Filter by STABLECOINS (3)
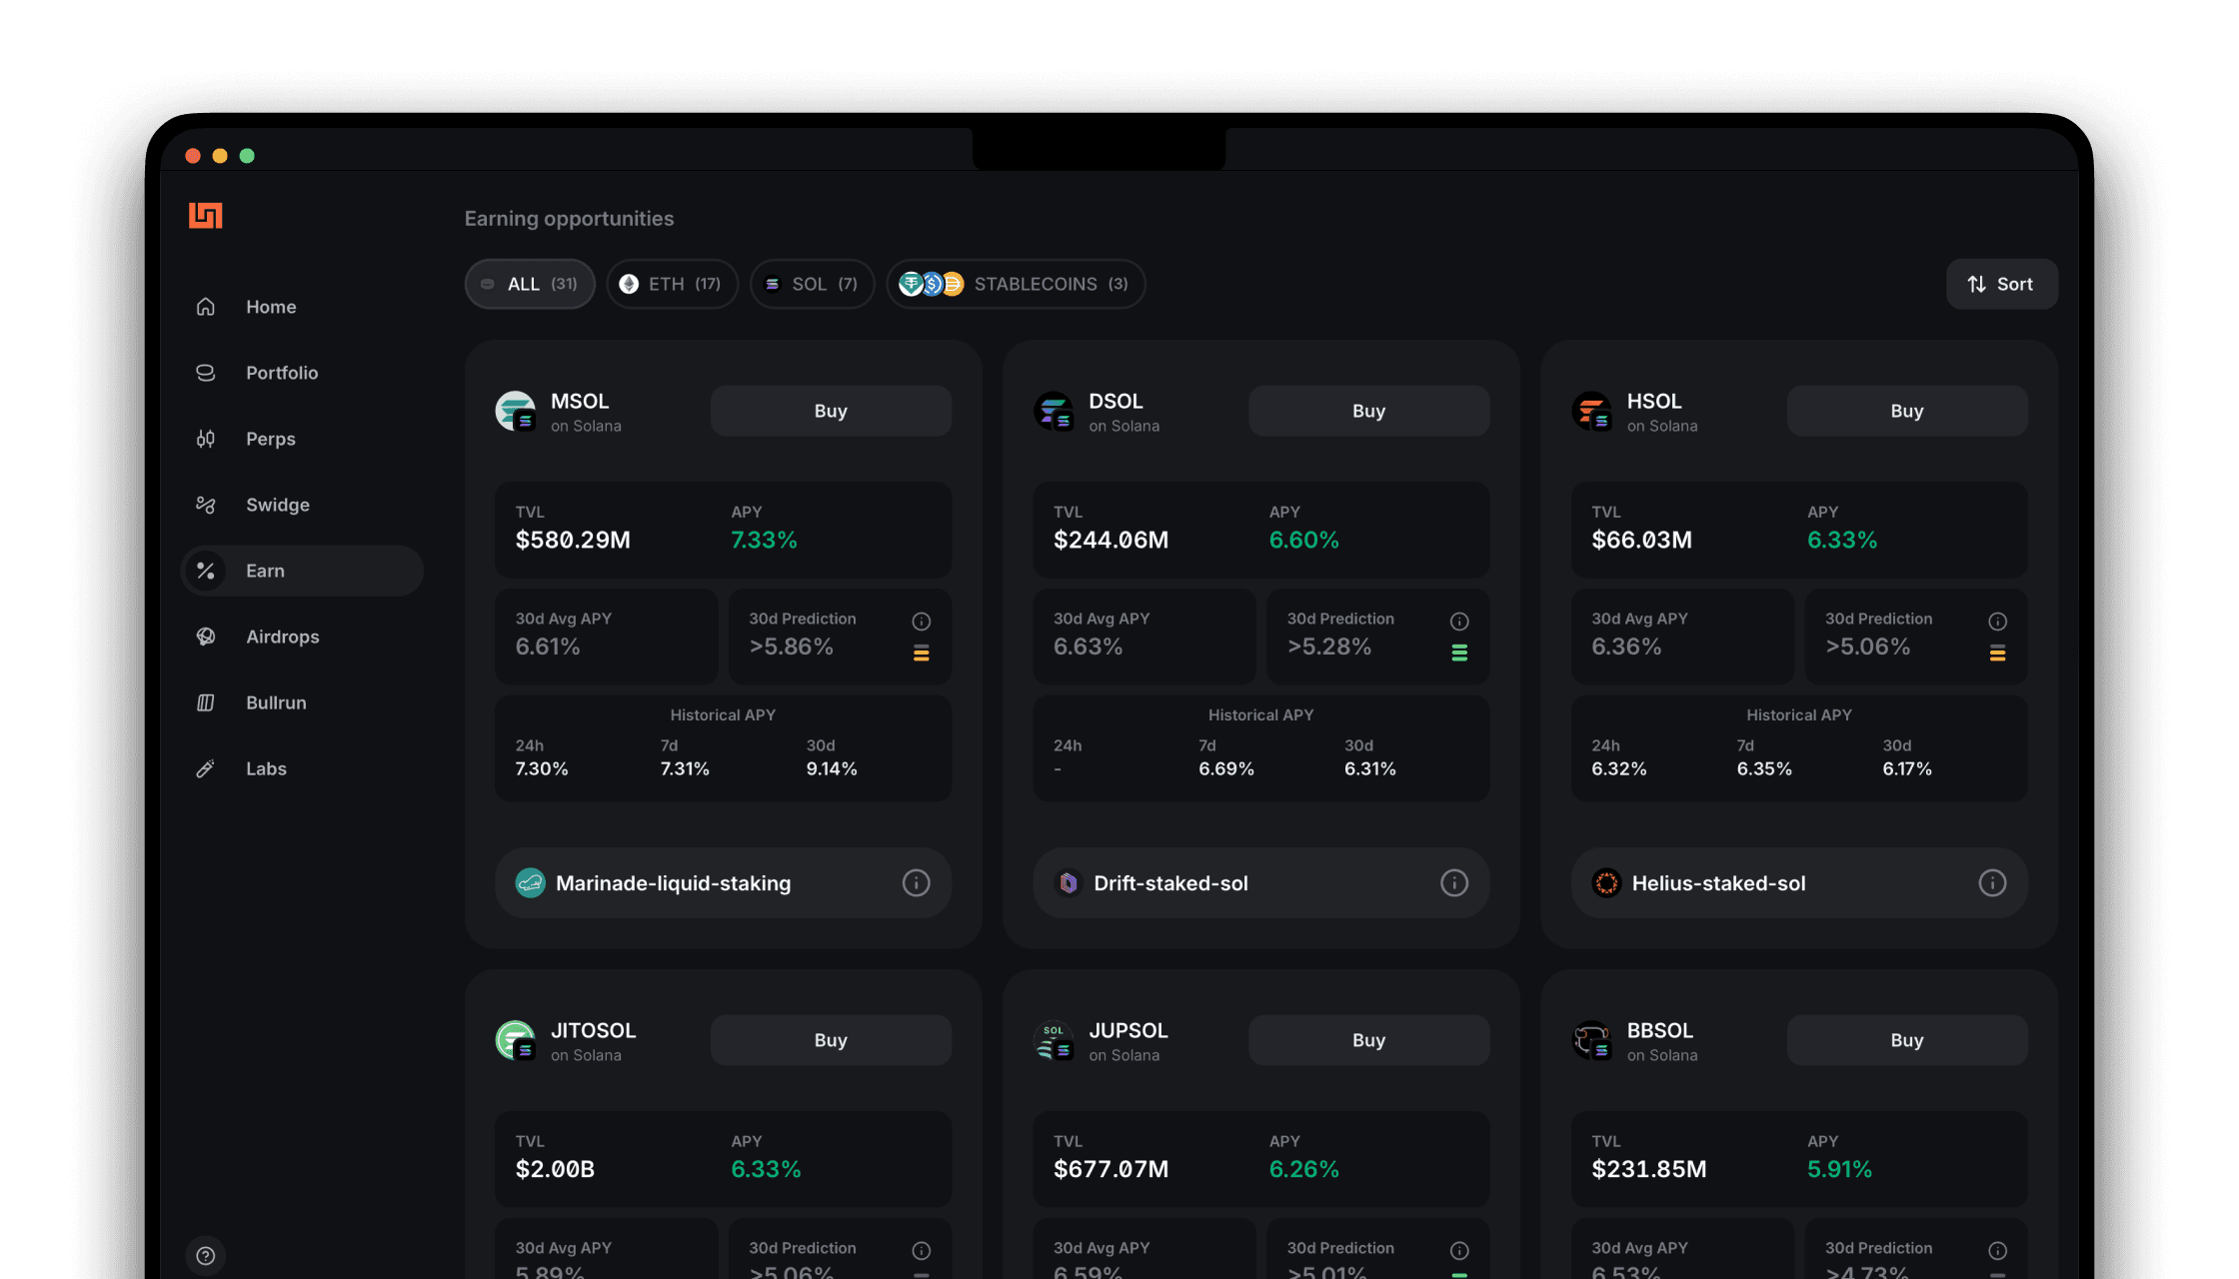This screenshot has height=1279, width=2239. click(1016, 284)
